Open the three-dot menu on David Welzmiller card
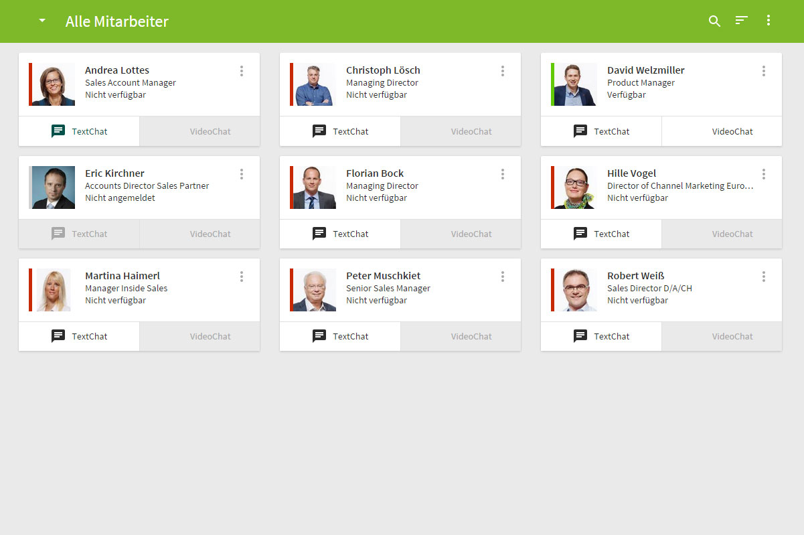804x535 pixels. click(x=764, y=71)
